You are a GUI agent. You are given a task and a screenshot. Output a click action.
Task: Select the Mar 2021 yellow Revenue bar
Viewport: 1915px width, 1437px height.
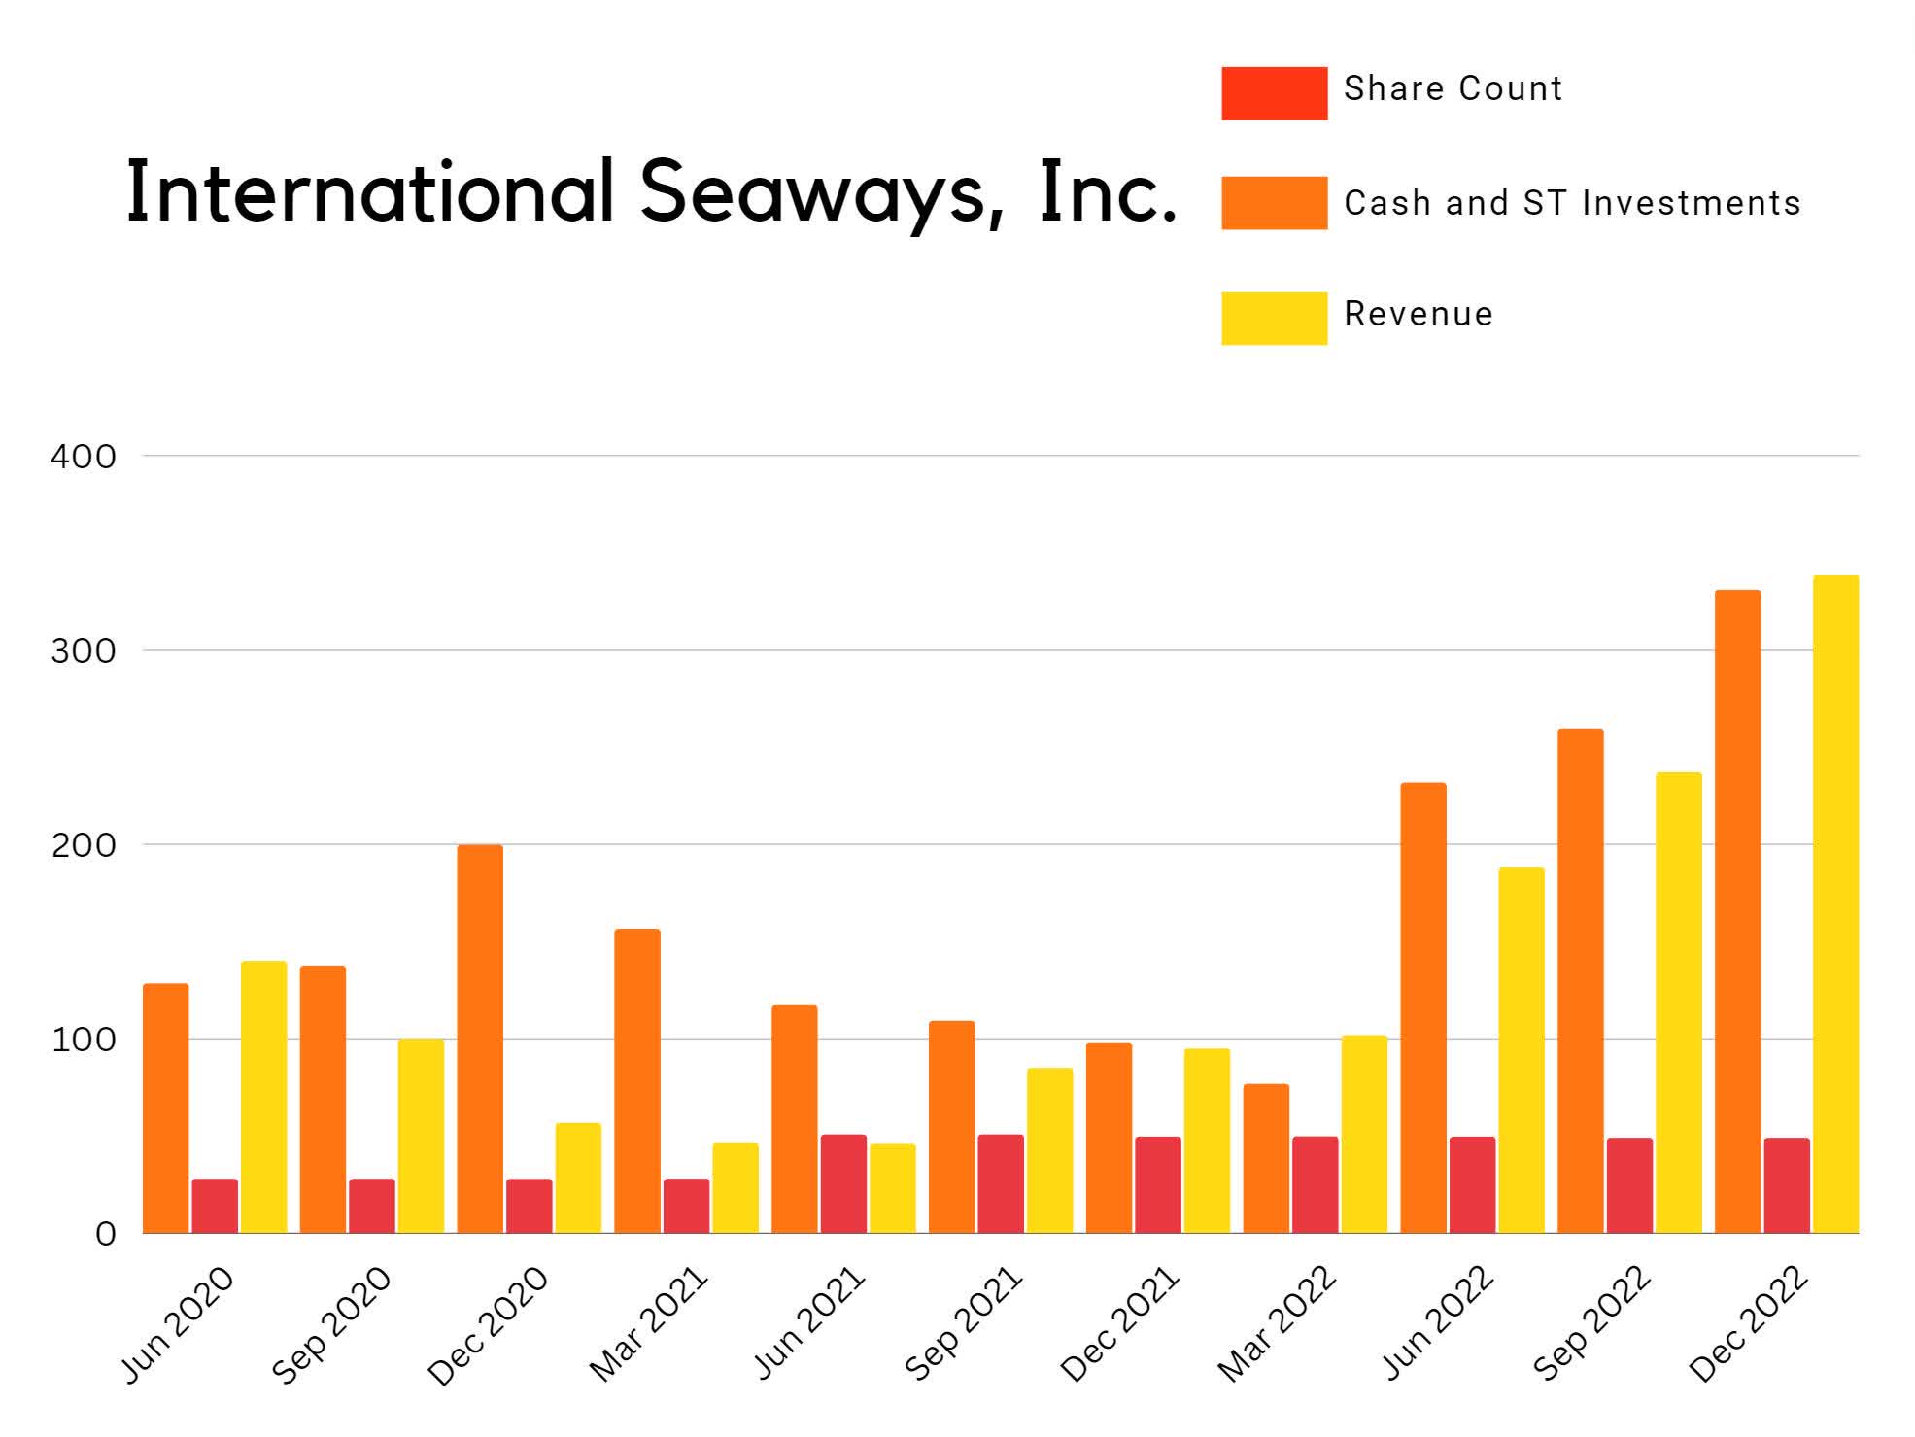pyautogui.click(x=735, y=1188)
